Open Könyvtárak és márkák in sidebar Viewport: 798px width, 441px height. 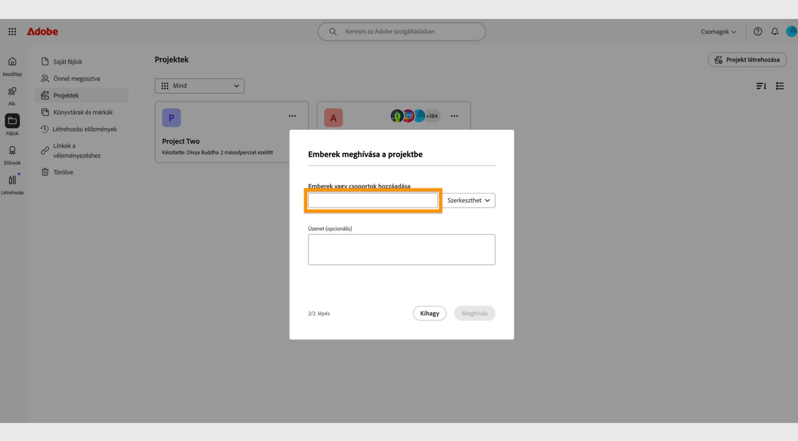81,112
